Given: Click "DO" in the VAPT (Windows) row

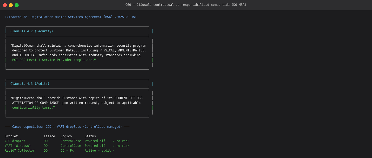Looking at the screenshot, I should (46, 146).
